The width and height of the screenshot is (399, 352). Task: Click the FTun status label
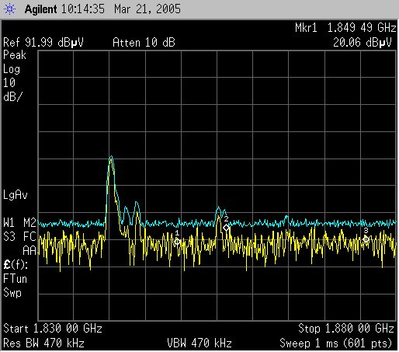[x=15, y=279]
